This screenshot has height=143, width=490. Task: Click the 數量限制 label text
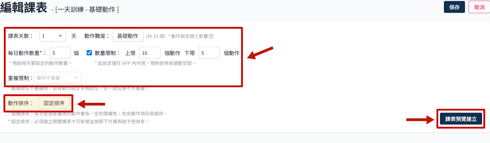(x=107, y=53)
